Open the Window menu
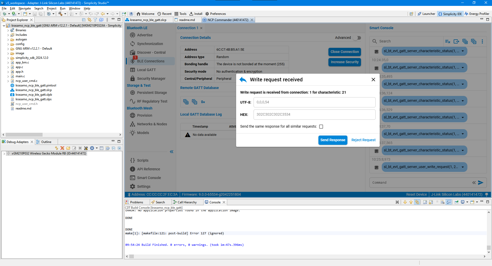 75,8
